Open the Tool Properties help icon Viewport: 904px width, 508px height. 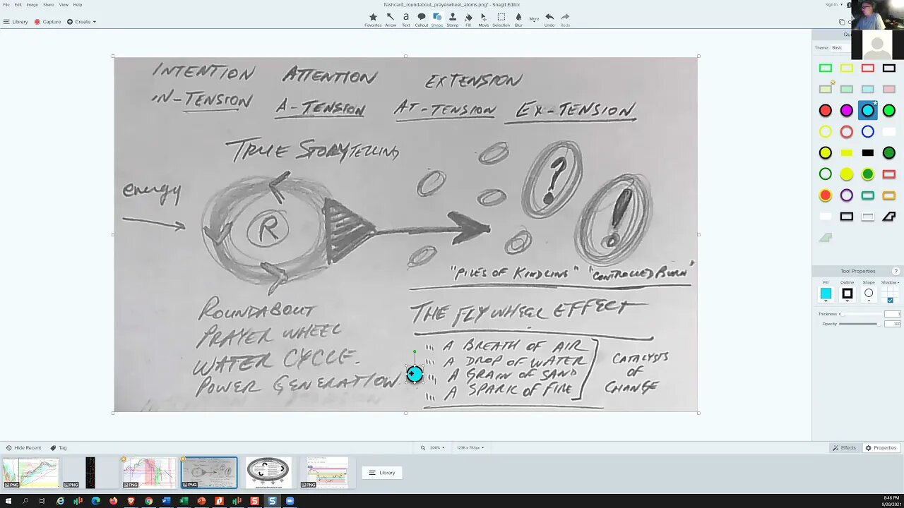tap(896, 271)
